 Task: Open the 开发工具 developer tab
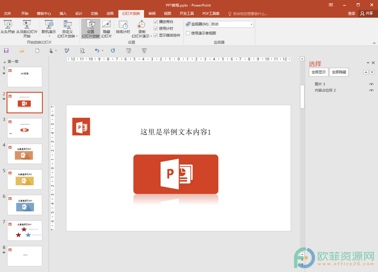point(186,13)
